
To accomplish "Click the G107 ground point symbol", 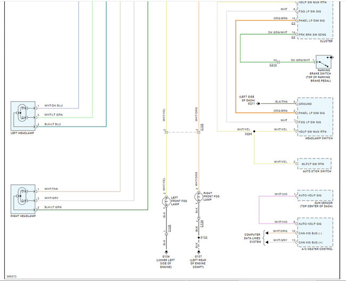I will [x=199, y=252].
